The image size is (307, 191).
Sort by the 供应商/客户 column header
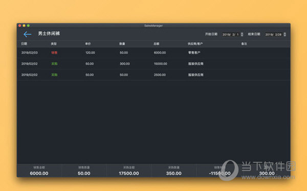[195, 44]
